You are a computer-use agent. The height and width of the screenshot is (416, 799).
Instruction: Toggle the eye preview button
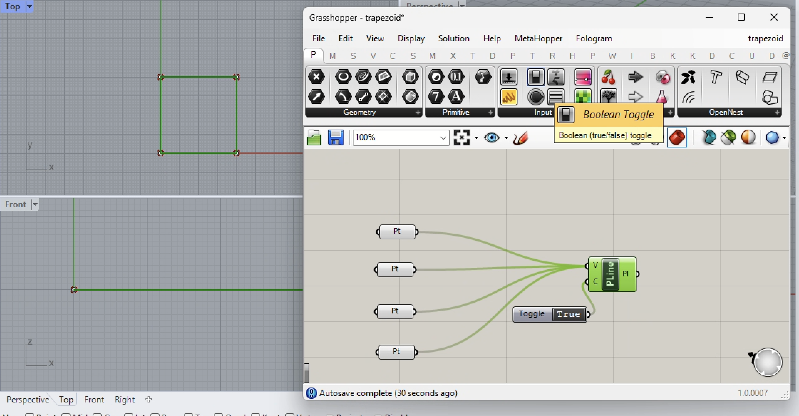point(492,137)
